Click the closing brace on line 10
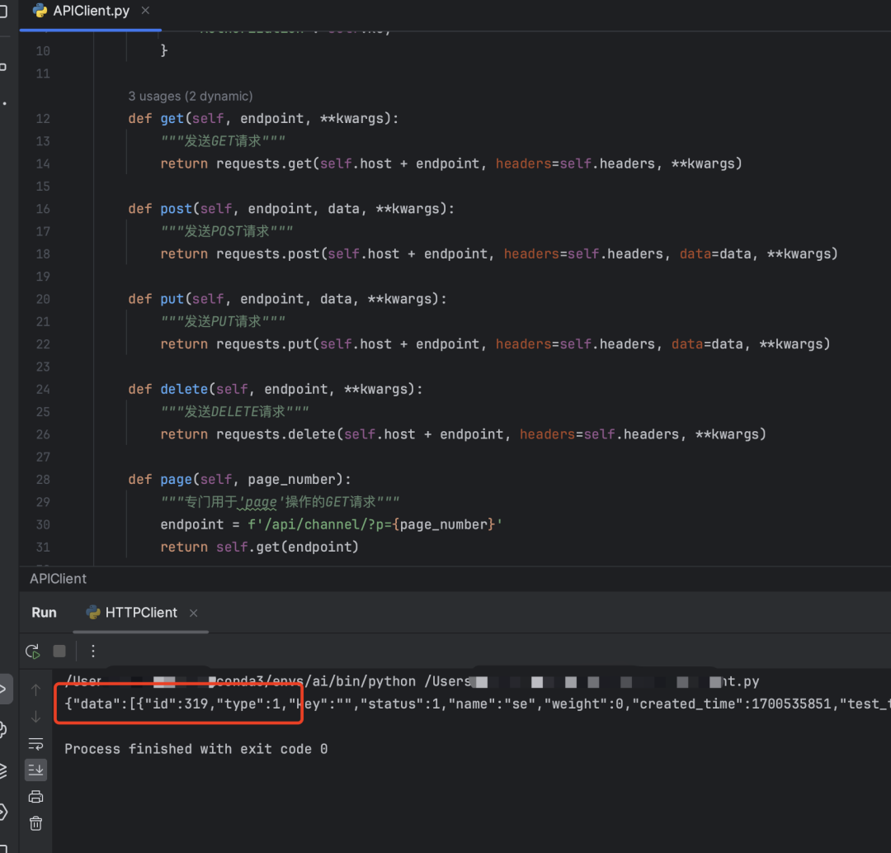Image resolution: width=891 pixels, height=853 pixels. (164, 50)
